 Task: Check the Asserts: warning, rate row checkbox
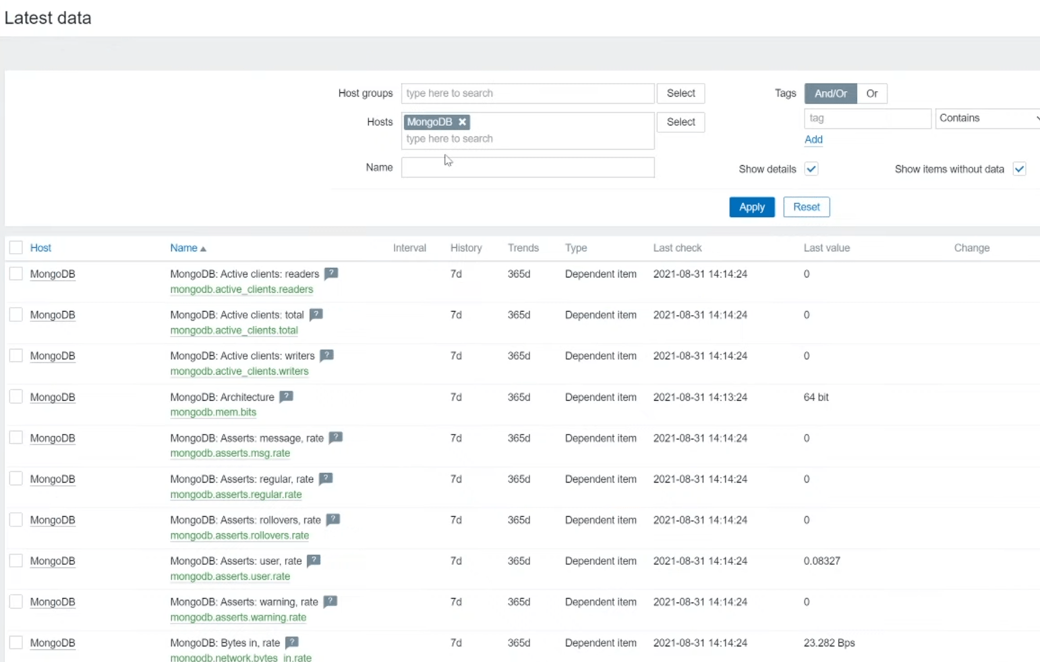click(16, 602)
